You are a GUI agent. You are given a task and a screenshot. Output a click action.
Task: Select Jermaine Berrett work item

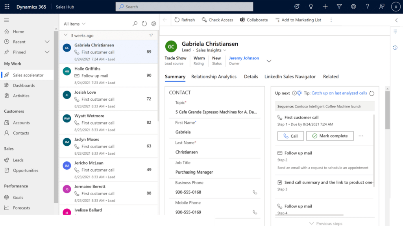click(x=109, y=193)
